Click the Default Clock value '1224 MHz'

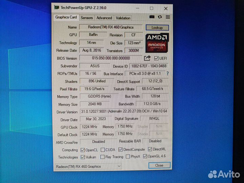pyautogui.click(x=89, y=134)
